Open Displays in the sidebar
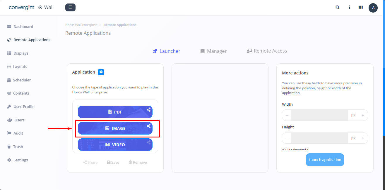Viewport: 385px width, 190px height. [21, 53]
